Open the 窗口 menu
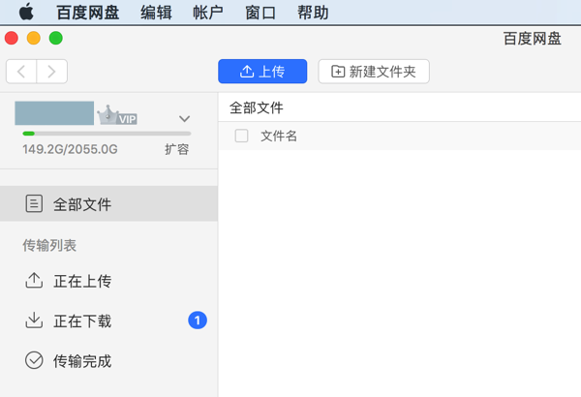Screen dimensions: 581x397 [260, 13]
